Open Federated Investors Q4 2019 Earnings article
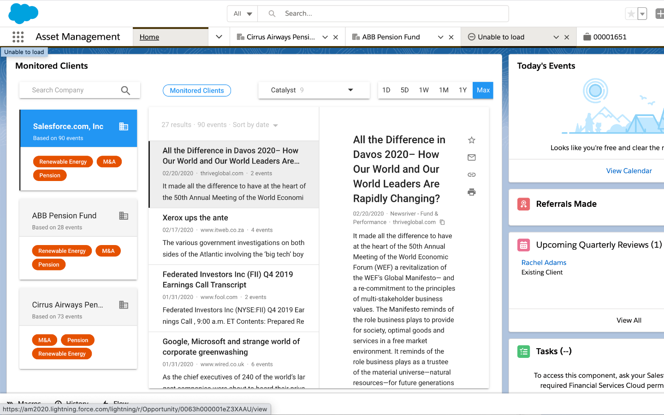This screenshot has width=664, height=415. click(234, 298)
